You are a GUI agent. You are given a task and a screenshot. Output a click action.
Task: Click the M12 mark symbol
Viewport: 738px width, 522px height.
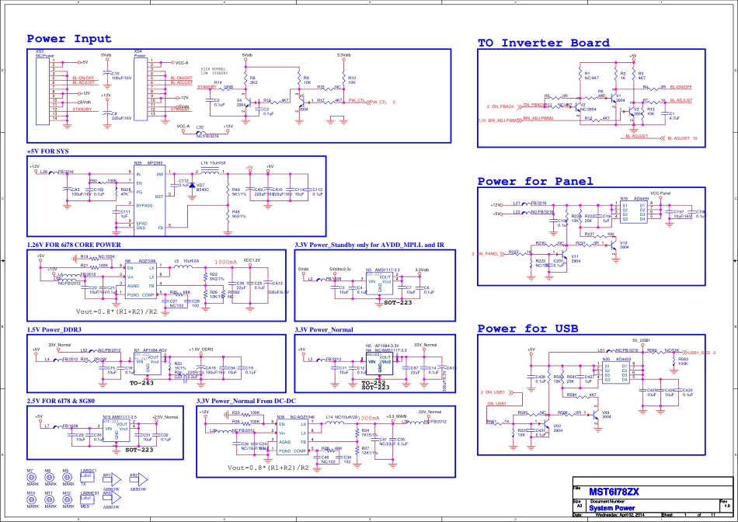(66, 501)
